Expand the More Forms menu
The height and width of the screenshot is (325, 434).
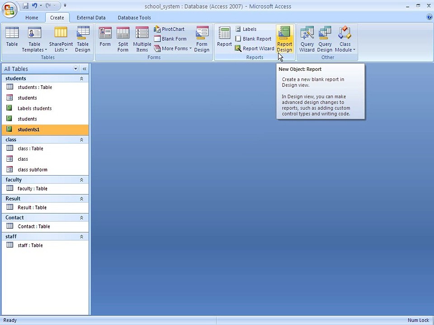click(x=173, y=48)
